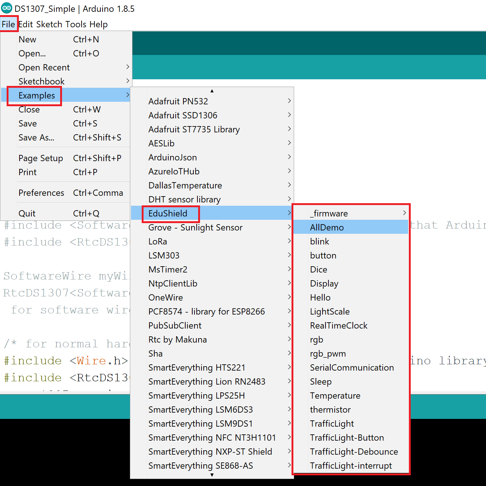Expand LSM303 examples
The height and width of the screenshot is (486, 486).
[212, 256]
